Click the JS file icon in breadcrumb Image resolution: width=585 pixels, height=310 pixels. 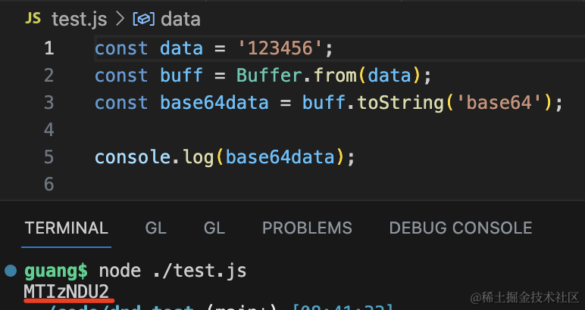(33, 18)
